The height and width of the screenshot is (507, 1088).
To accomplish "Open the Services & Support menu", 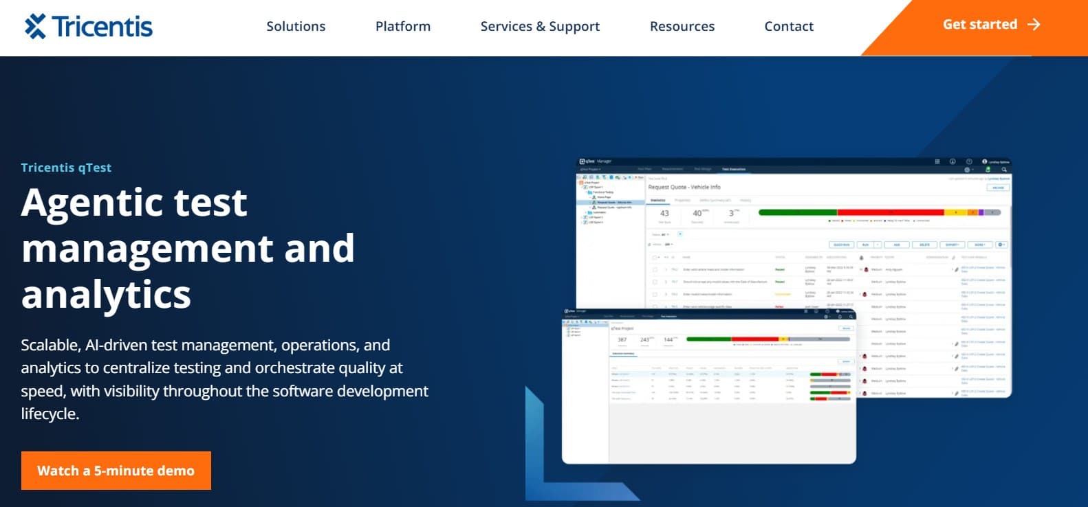I will point(540,26).
